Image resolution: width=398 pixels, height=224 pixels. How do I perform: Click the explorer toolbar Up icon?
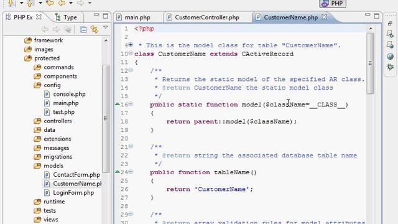click(68, 30)
